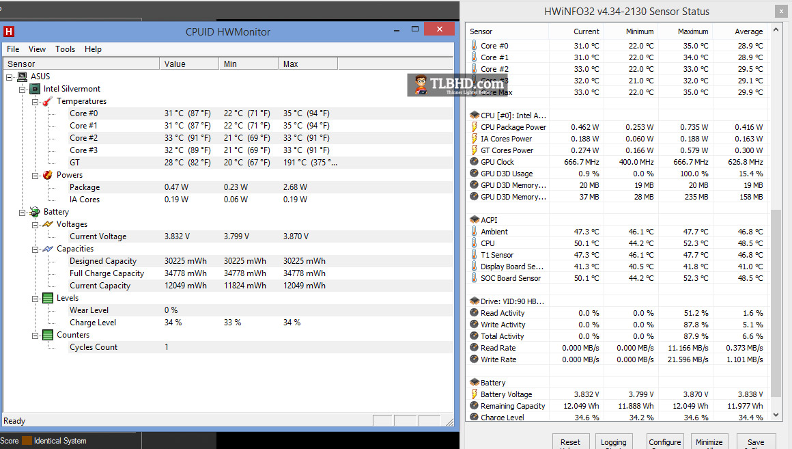Collapse the Battery node in HWMonitor
This screenshot has height=449, width=792.
point(23,213)
